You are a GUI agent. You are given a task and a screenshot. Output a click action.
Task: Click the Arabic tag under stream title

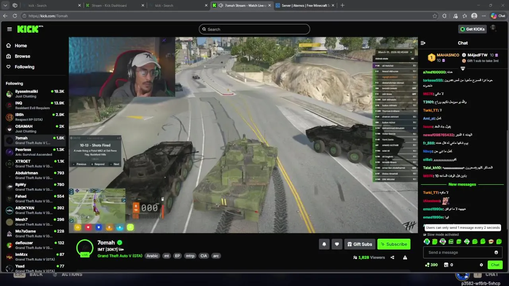coord(152,256)
